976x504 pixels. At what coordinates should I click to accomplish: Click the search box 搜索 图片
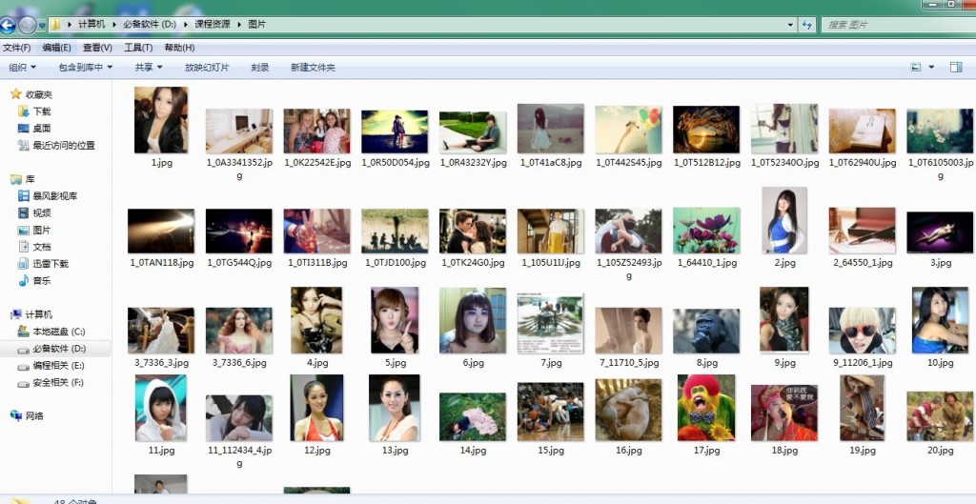[x=897, y=25]
